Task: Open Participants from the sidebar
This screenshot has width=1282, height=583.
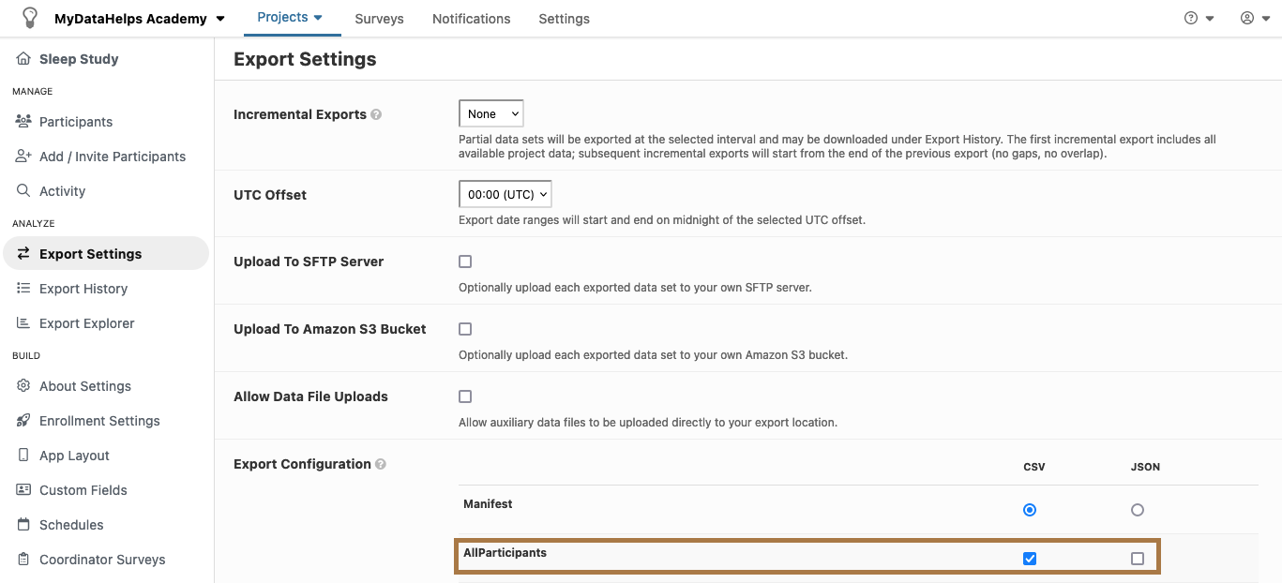Action: click(x=75, y=122)
